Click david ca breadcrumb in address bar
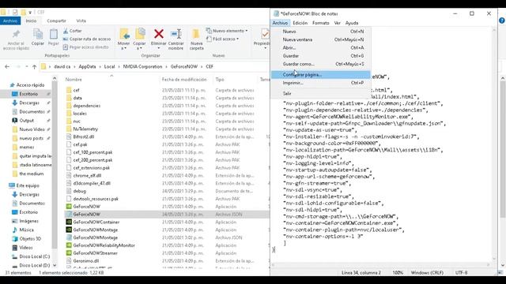The width and height of the screenshot is (506, 284). tap(62, 66)
